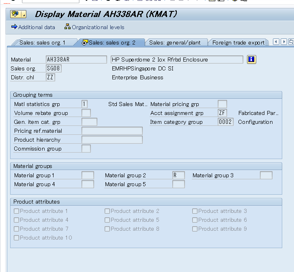Click Material group 2 field with R
294x272 pixels.
click(x=178, y=175)
